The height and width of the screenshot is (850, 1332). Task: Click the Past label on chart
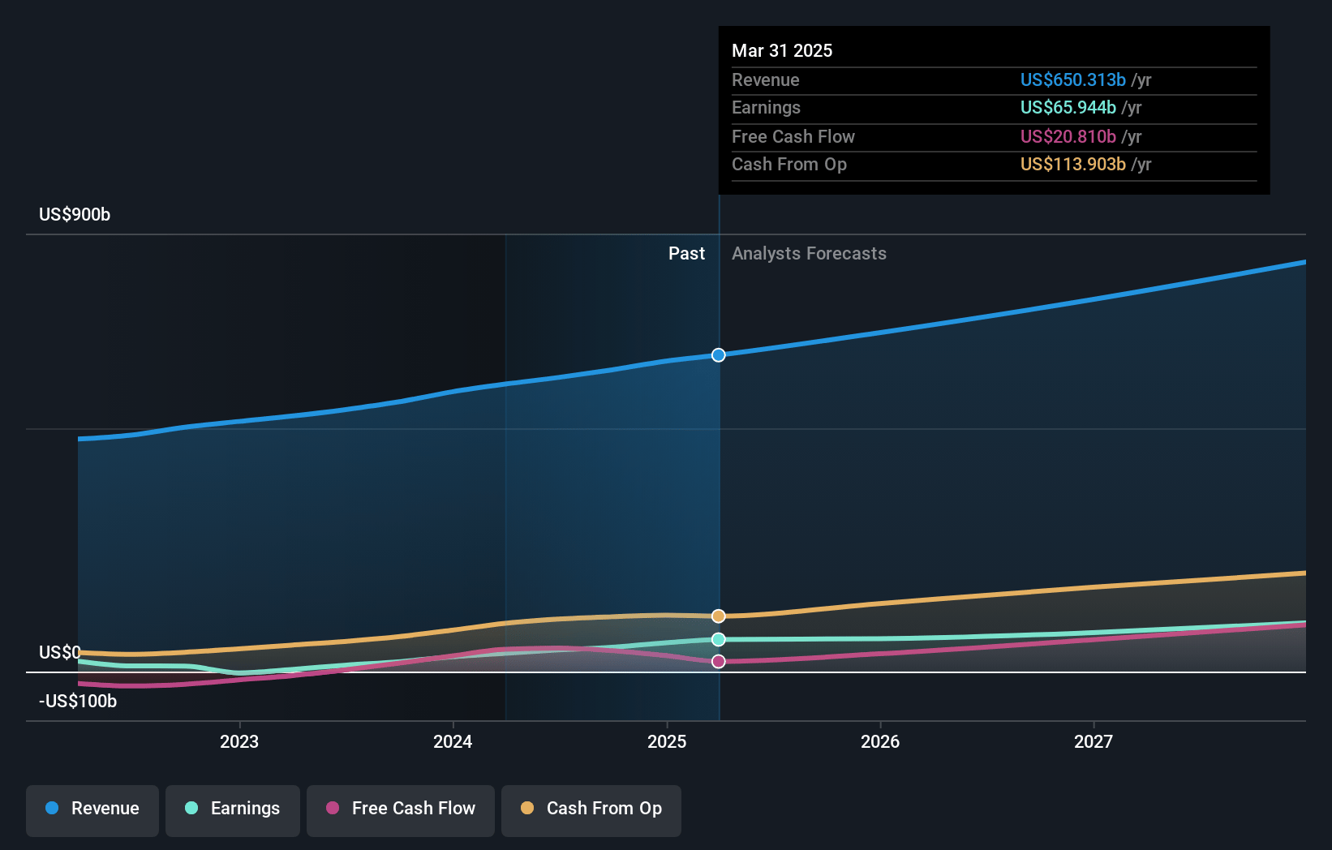(686, 253)
